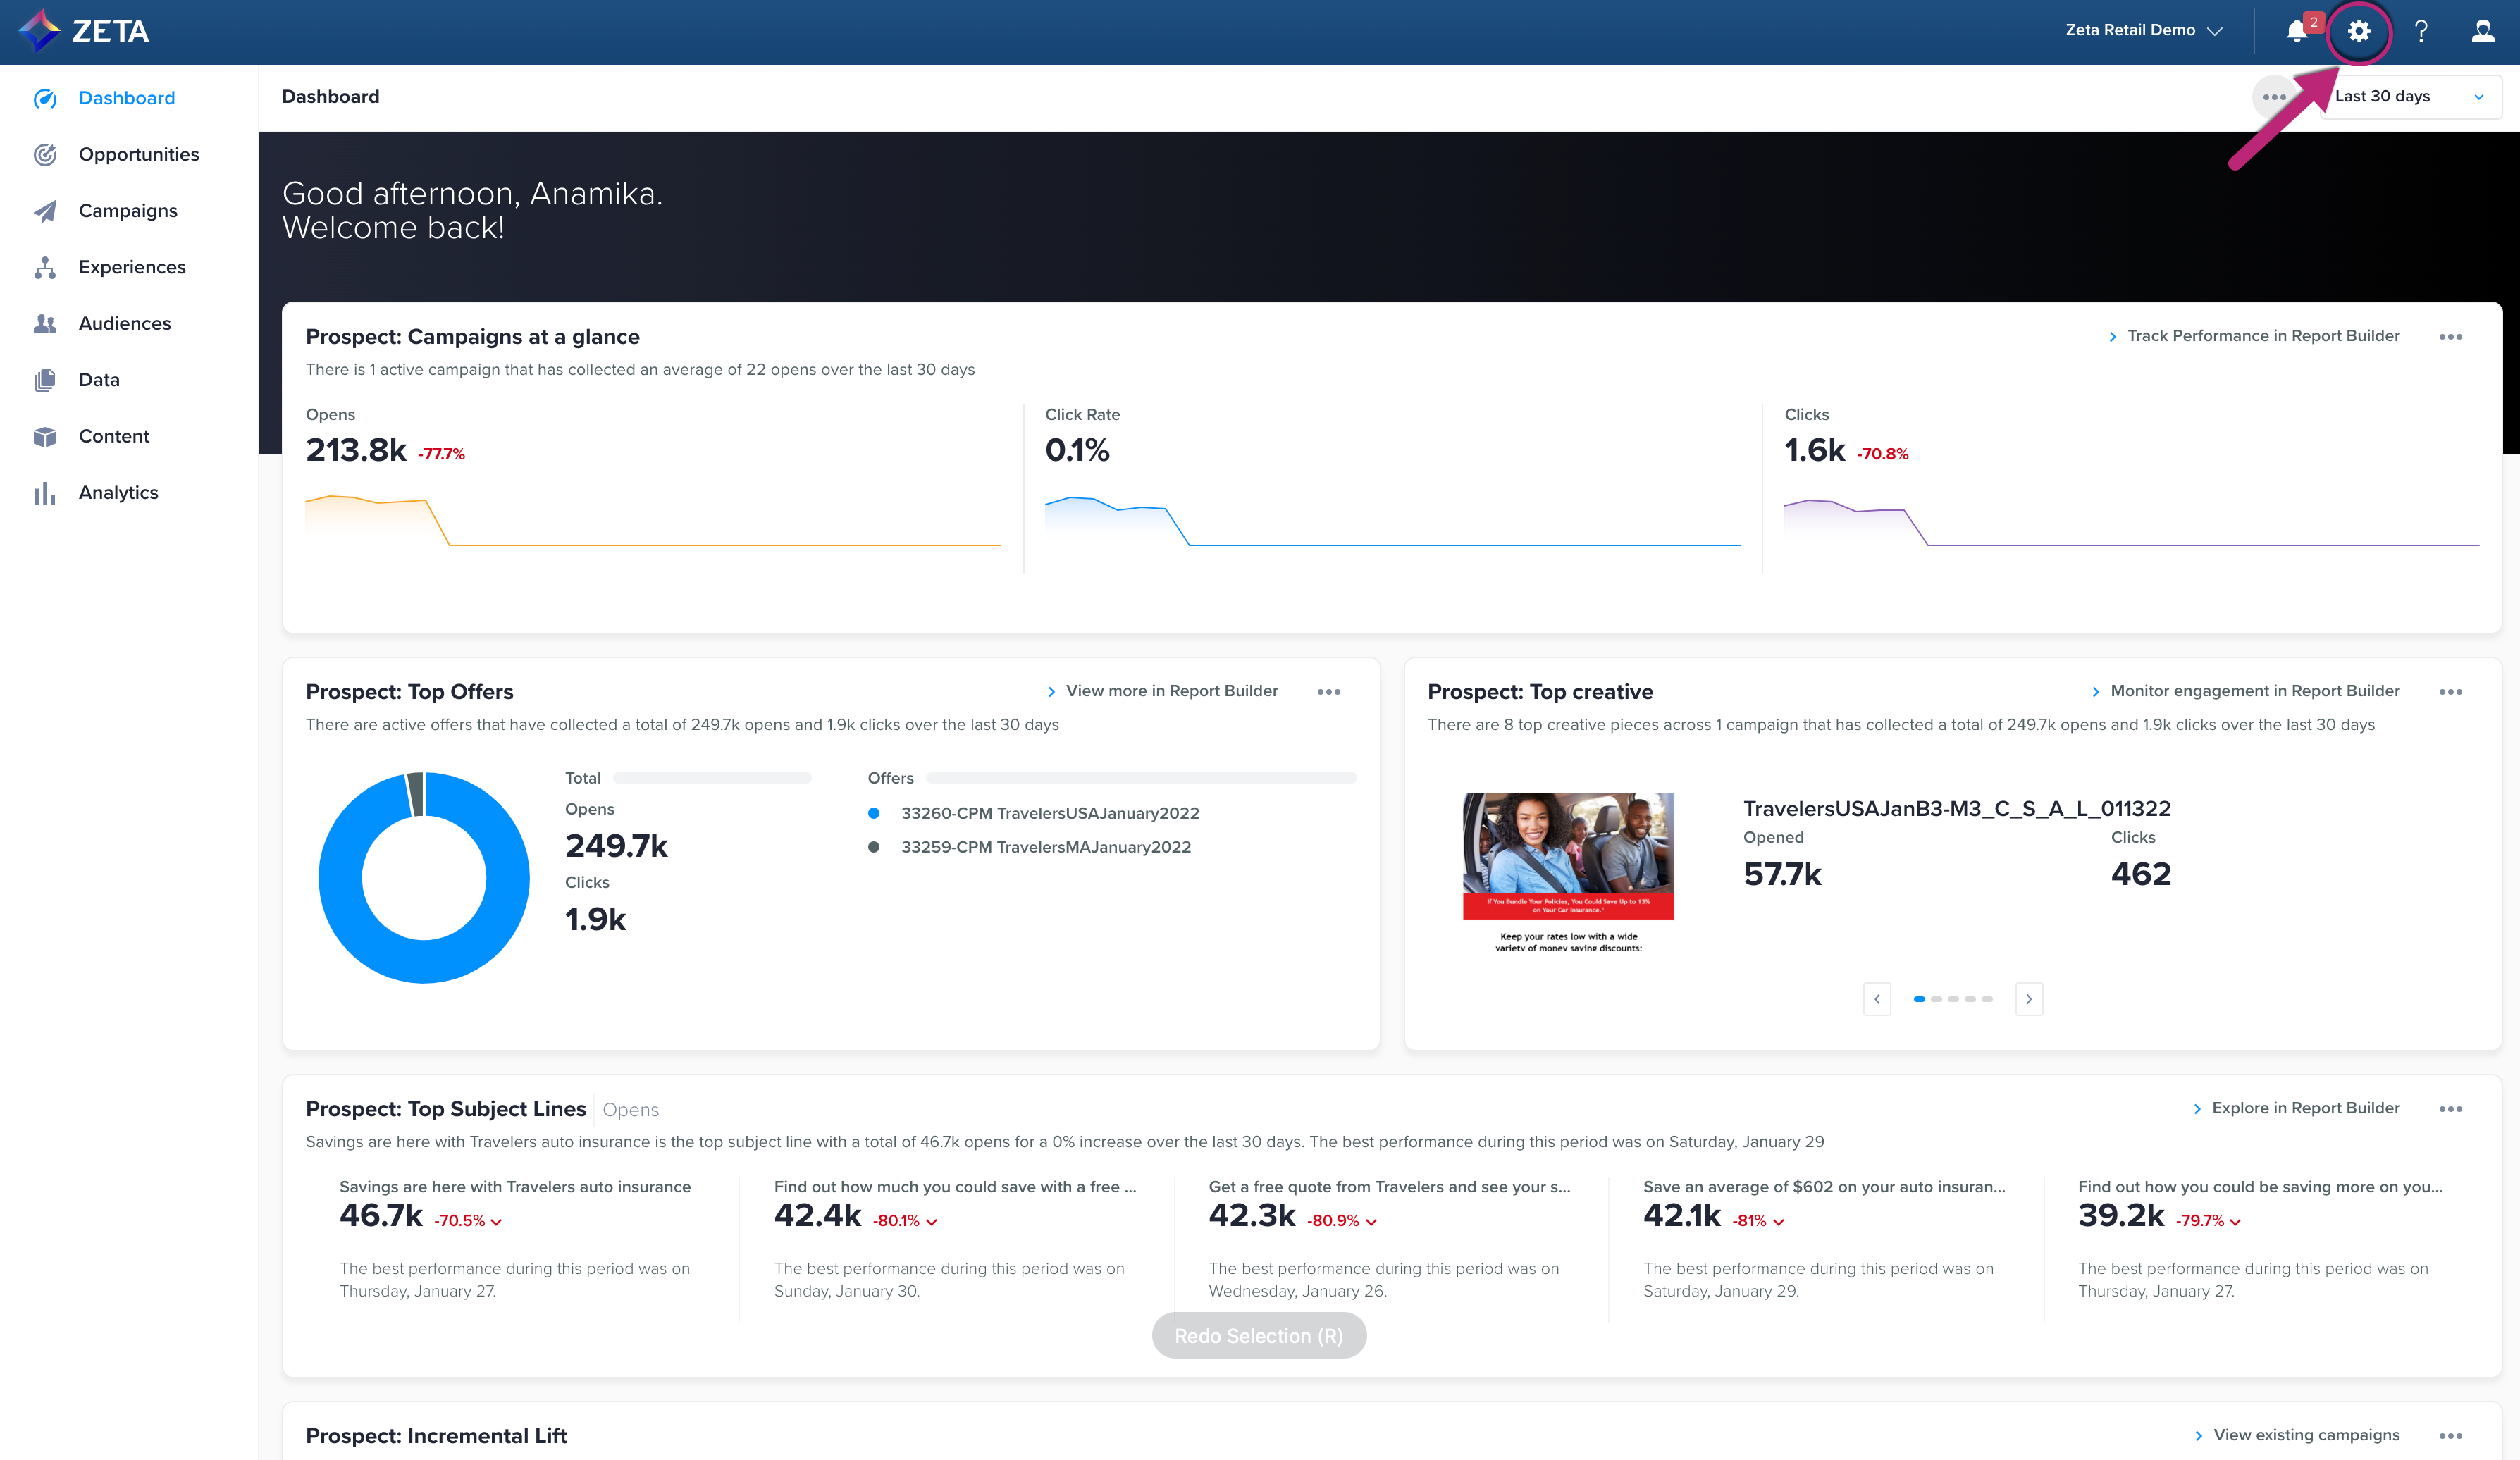Select Dashboard in the sidebar menu

[x=127, y=98]
